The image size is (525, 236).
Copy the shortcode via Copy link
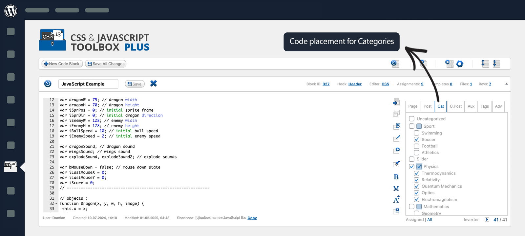pos(252,218)
